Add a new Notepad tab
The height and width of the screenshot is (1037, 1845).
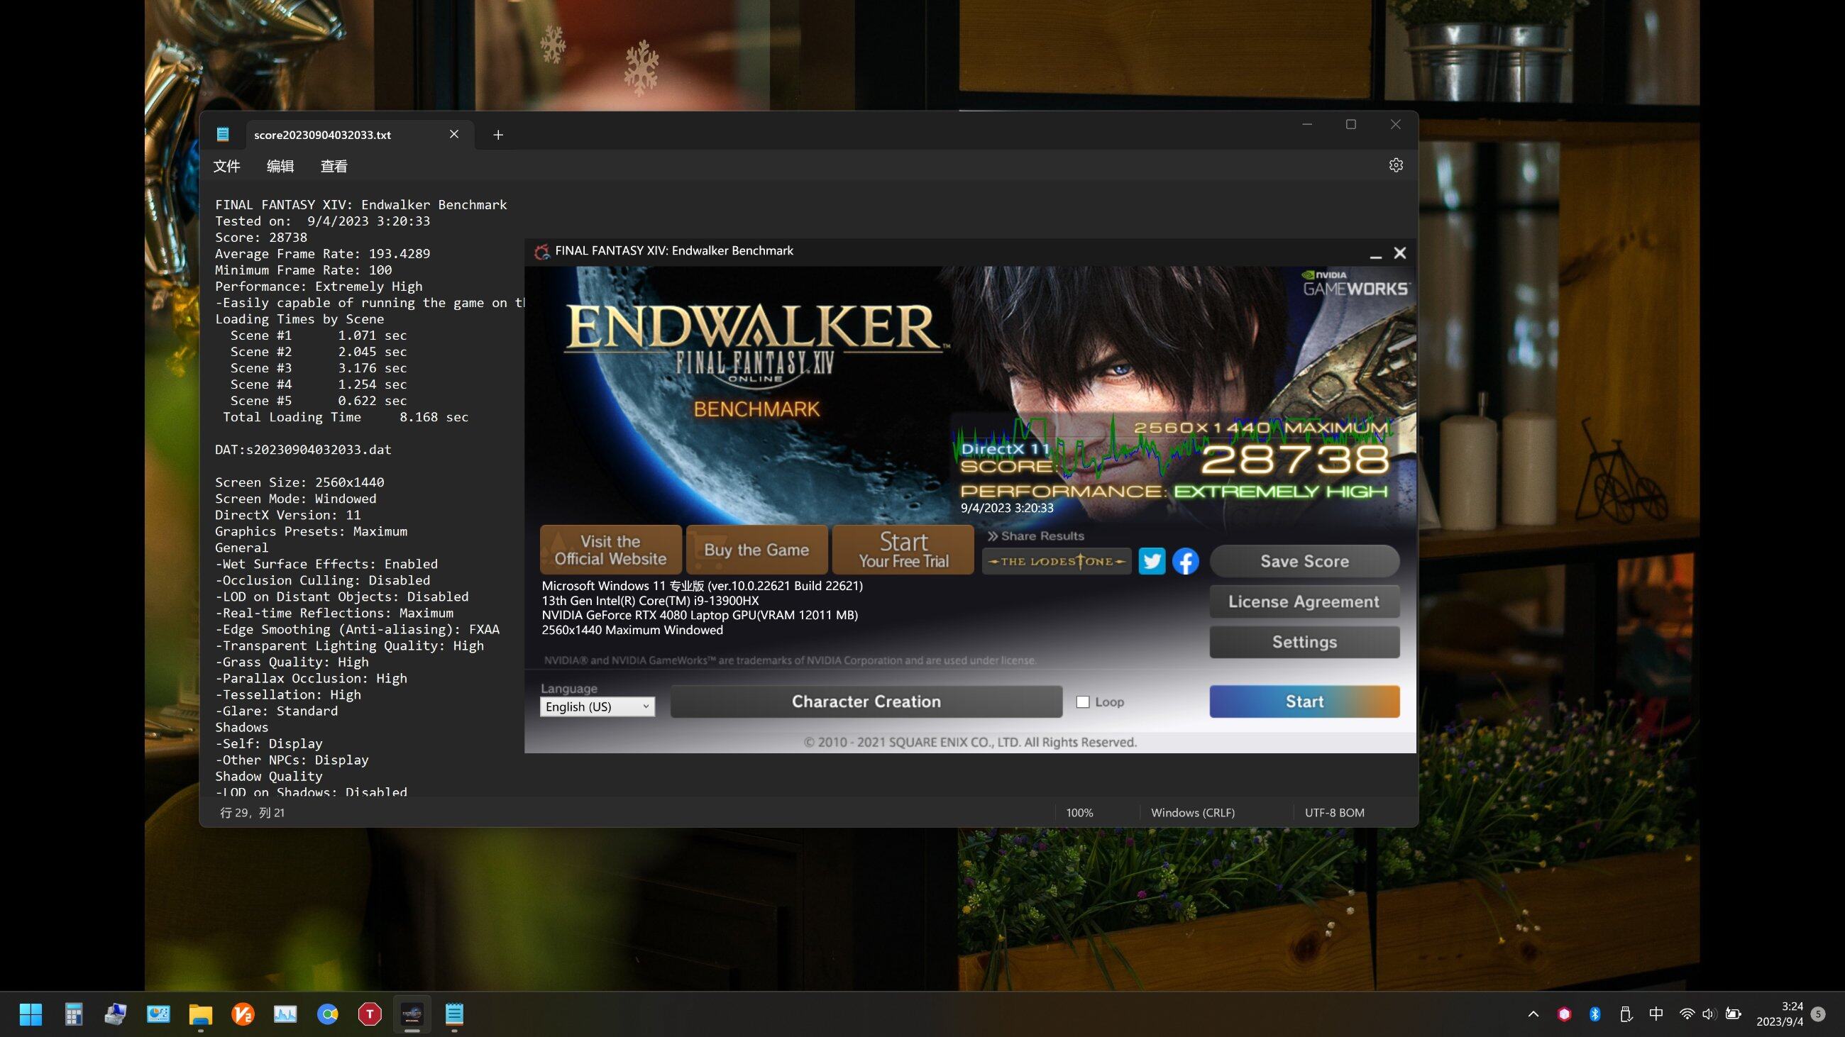(x=497, y=135)
